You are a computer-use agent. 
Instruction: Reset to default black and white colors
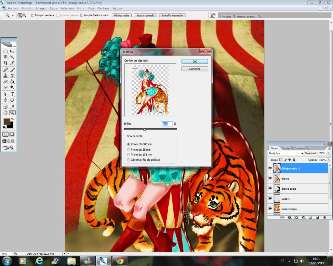click(4, 127)
